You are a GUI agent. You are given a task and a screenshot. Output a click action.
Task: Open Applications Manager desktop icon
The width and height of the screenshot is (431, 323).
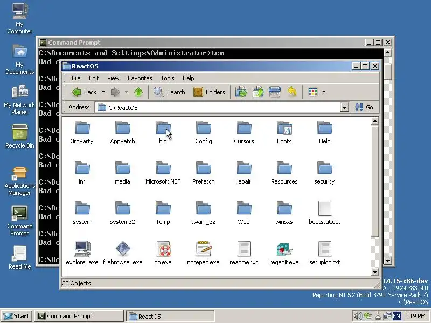[x=19, y=181]
